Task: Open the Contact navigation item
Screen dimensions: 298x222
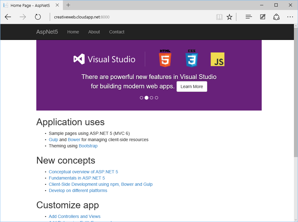Action: (x=117, y=32)
